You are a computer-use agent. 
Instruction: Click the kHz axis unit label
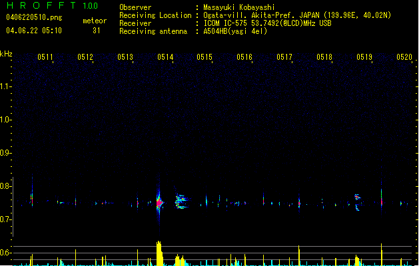[6, 54]
